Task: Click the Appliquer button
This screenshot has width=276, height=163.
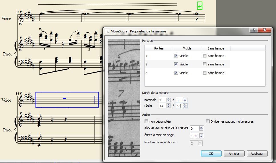Action: [257, 154]
